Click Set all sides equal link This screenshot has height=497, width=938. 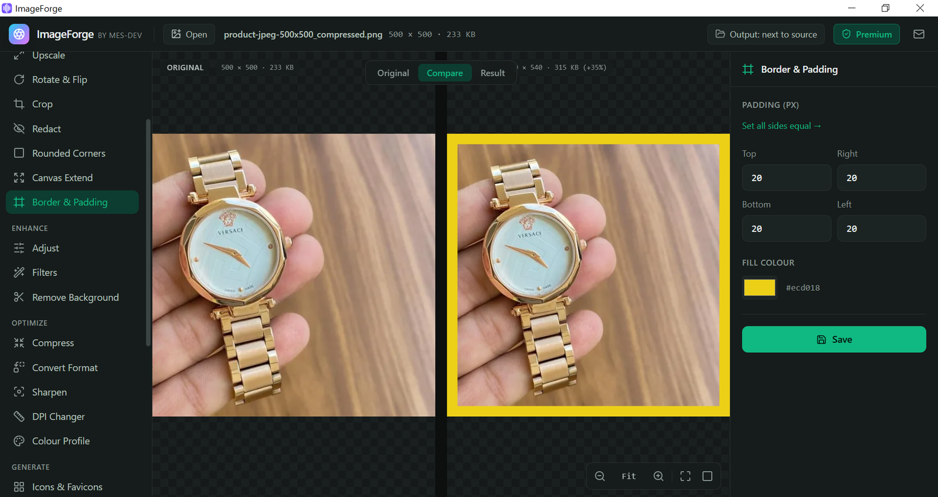[781, 126]
